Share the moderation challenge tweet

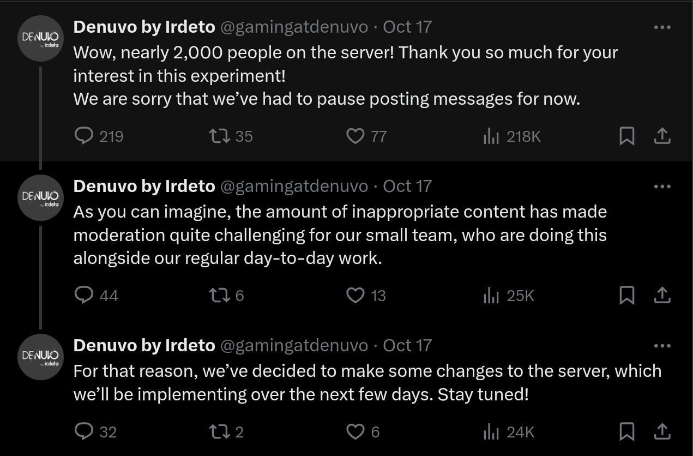(x=662, y=295)
